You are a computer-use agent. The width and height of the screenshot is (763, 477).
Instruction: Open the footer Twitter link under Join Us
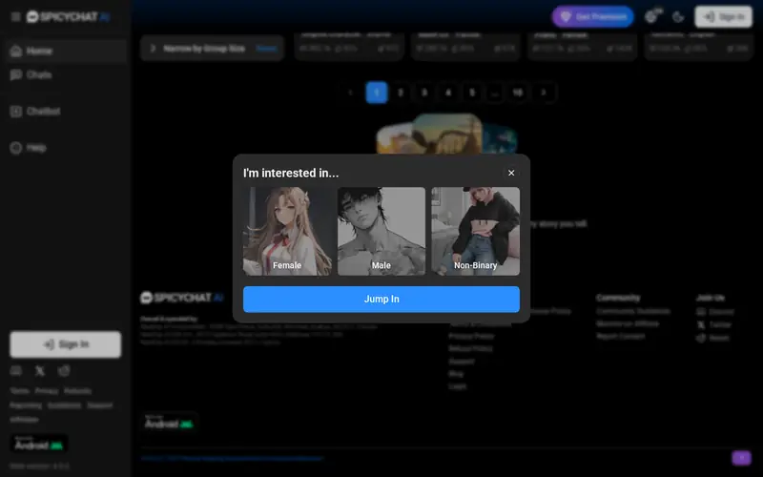[x=713, y=324]
